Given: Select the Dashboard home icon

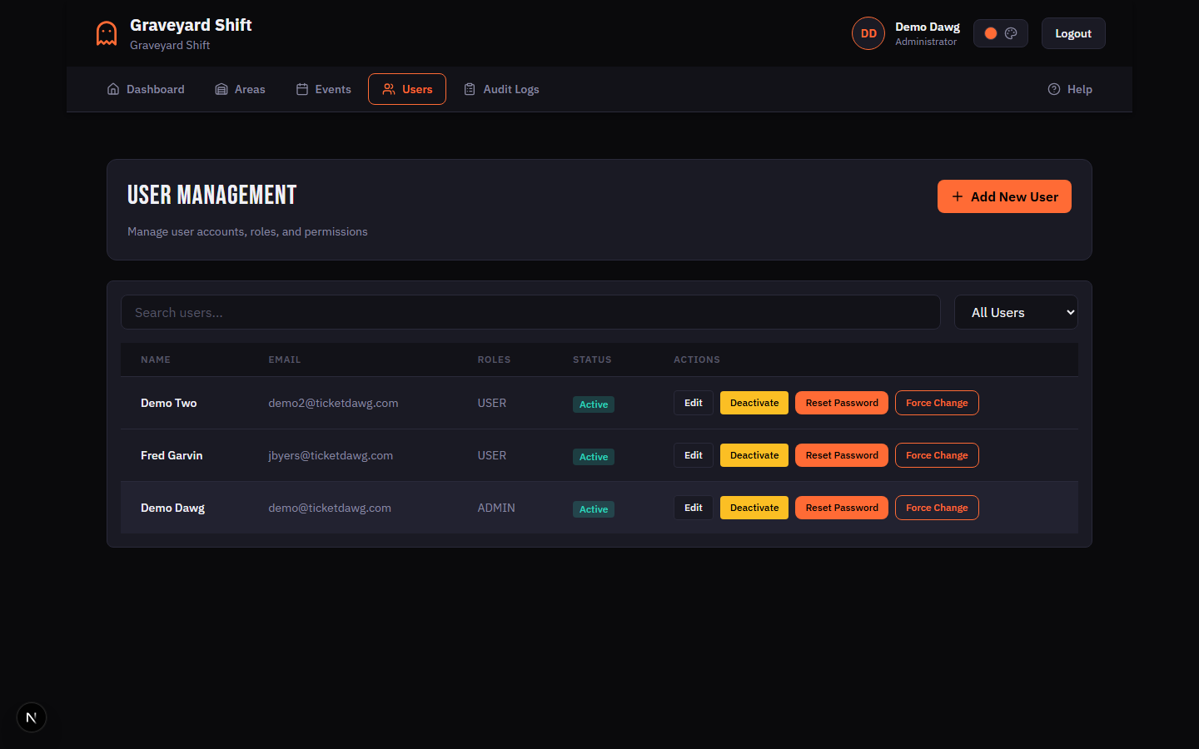Looking at the screenshot, I should click(x=113, y=88).
